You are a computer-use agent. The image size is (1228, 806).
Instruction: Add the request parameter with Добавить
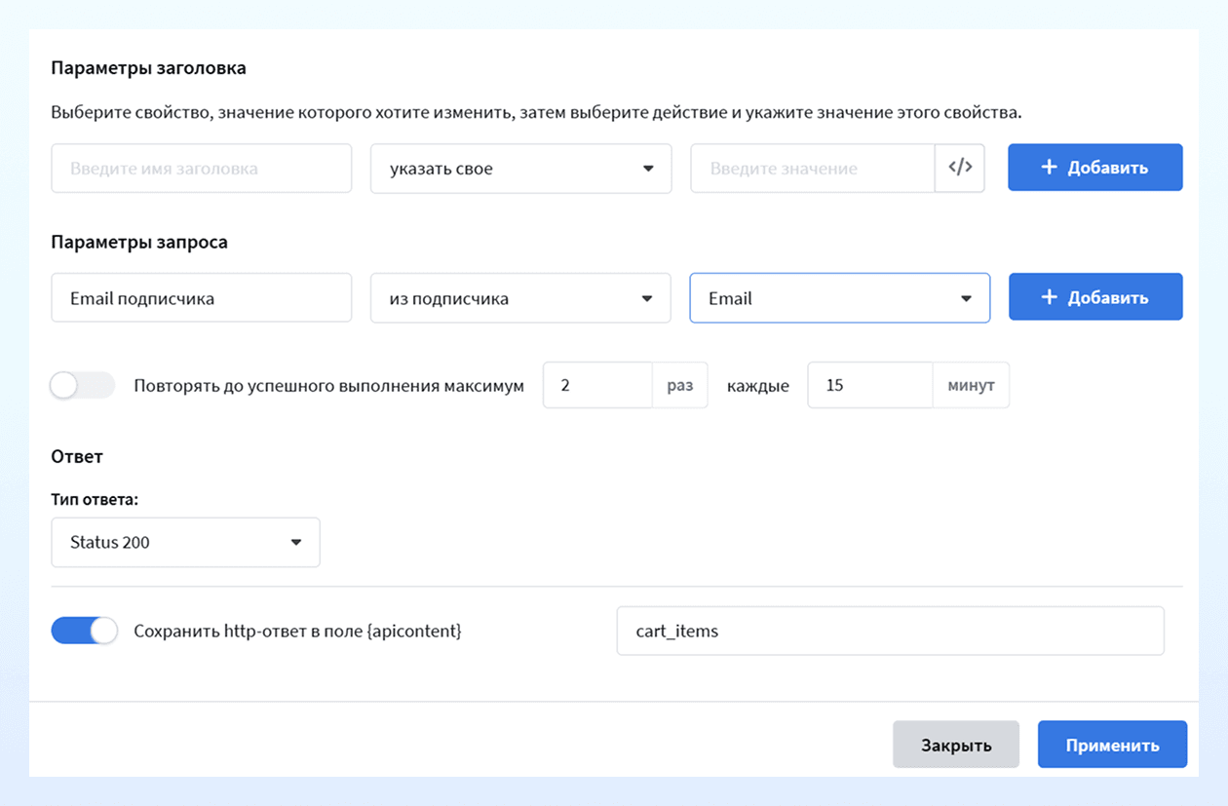pos(1095,297)
